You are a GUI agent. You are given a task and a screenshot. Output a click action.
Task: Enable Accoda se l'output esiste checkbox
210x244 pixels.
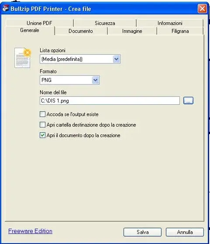[42, 114]
